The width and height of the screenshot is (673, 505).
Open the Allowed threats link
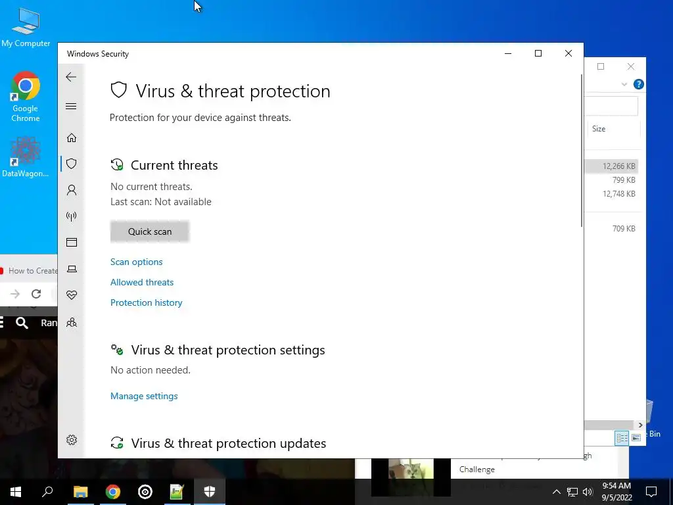click(142, 282)
